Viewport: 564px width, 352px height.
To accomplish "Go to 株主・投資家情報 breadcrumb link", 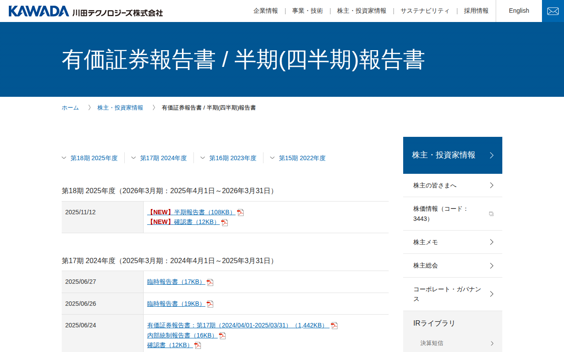I will (x=120, y=108).
